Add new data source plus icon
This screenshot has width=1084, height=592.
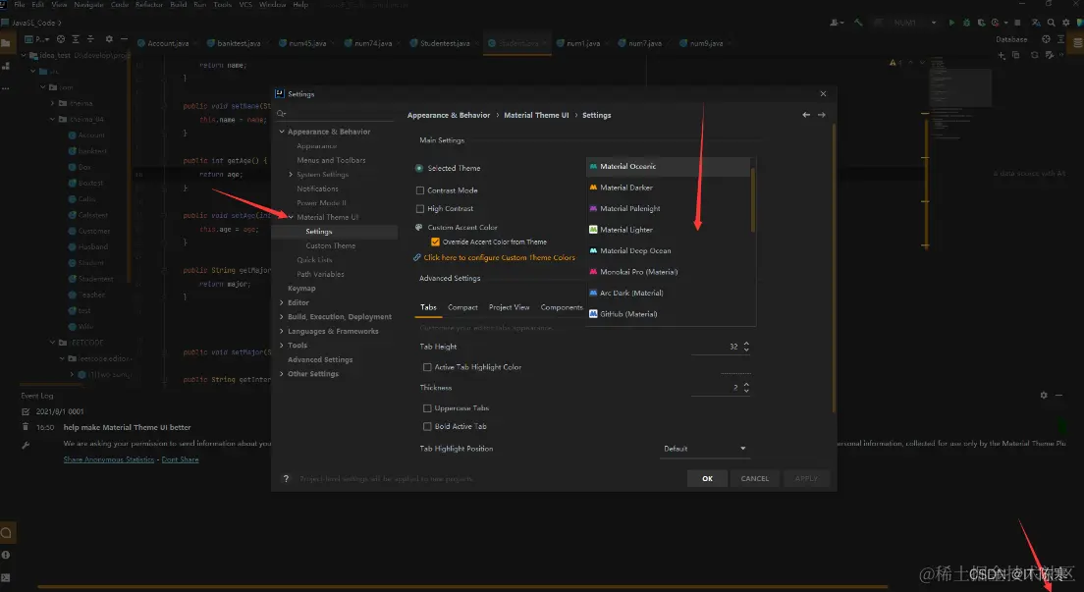click(1002, 55)
